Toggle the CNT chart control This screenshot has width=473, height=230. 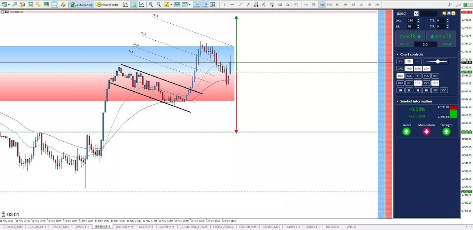point(435,83)
